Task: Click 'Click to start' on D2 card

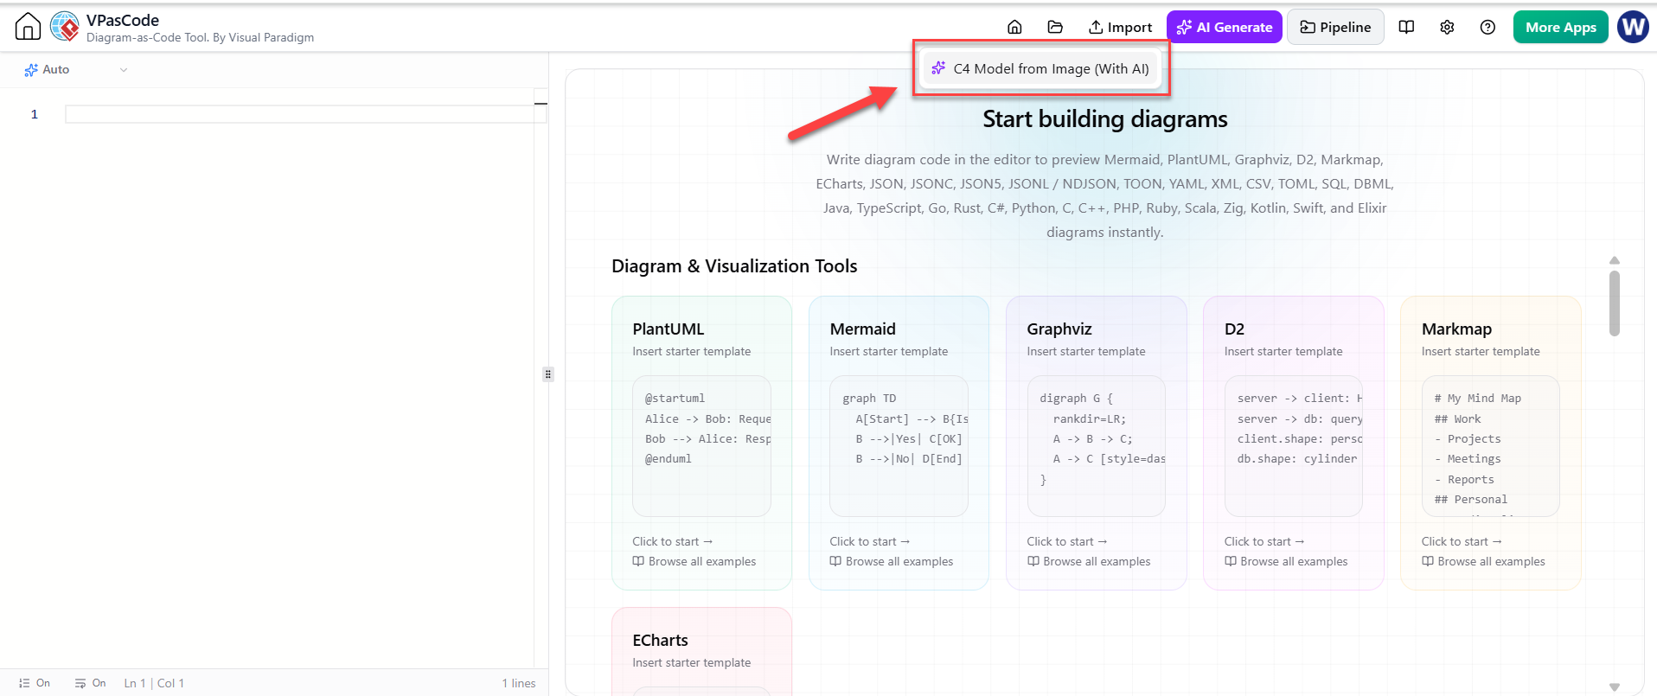Action: coord(1264,541)
